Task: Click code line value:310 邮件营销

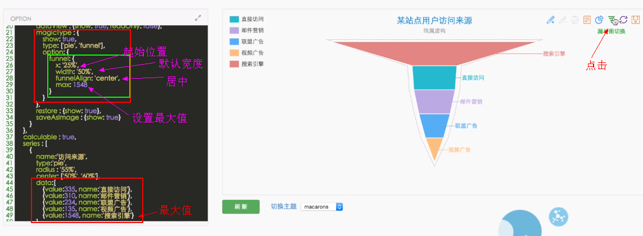Action: click(87, 196)
